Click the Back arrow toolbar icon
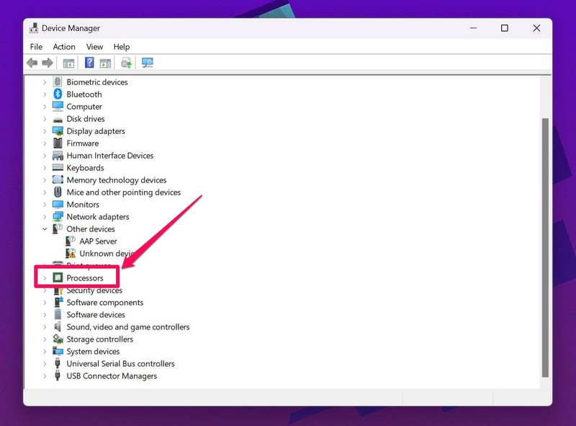Viewport: 576px width, 426px height. [x=32, y=63]
